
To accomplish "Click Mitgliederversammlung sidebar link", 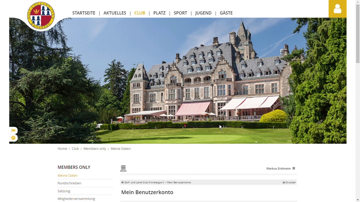I will click(76, 199).
